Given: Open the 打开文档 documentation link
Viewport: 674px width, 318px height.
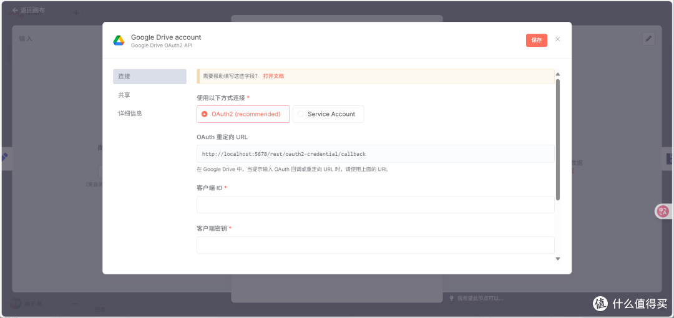Looking at the screenshot, I should tap(273, 76).
